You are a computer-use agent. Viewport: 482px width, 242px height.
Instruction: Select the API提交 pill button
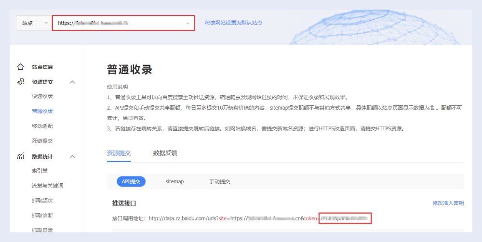131,181
